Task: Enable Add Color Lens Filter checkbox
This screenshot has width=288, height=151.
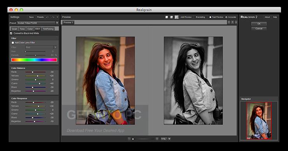Action: pyautogui.click(x=13, y=43)
